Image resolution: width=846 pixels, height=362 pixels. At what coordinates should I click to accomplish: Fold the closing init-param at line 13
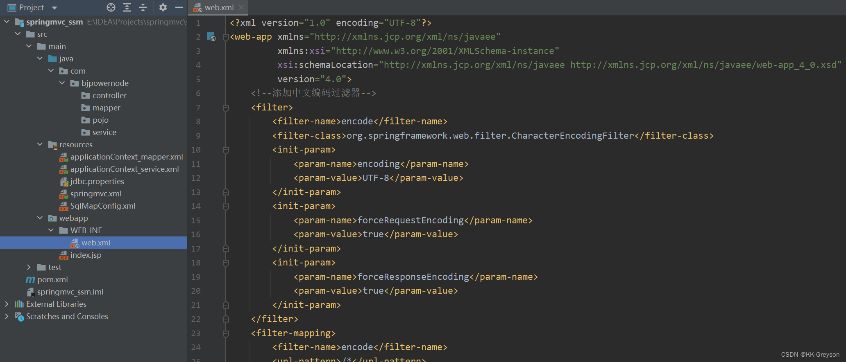(x=225, y=192)
